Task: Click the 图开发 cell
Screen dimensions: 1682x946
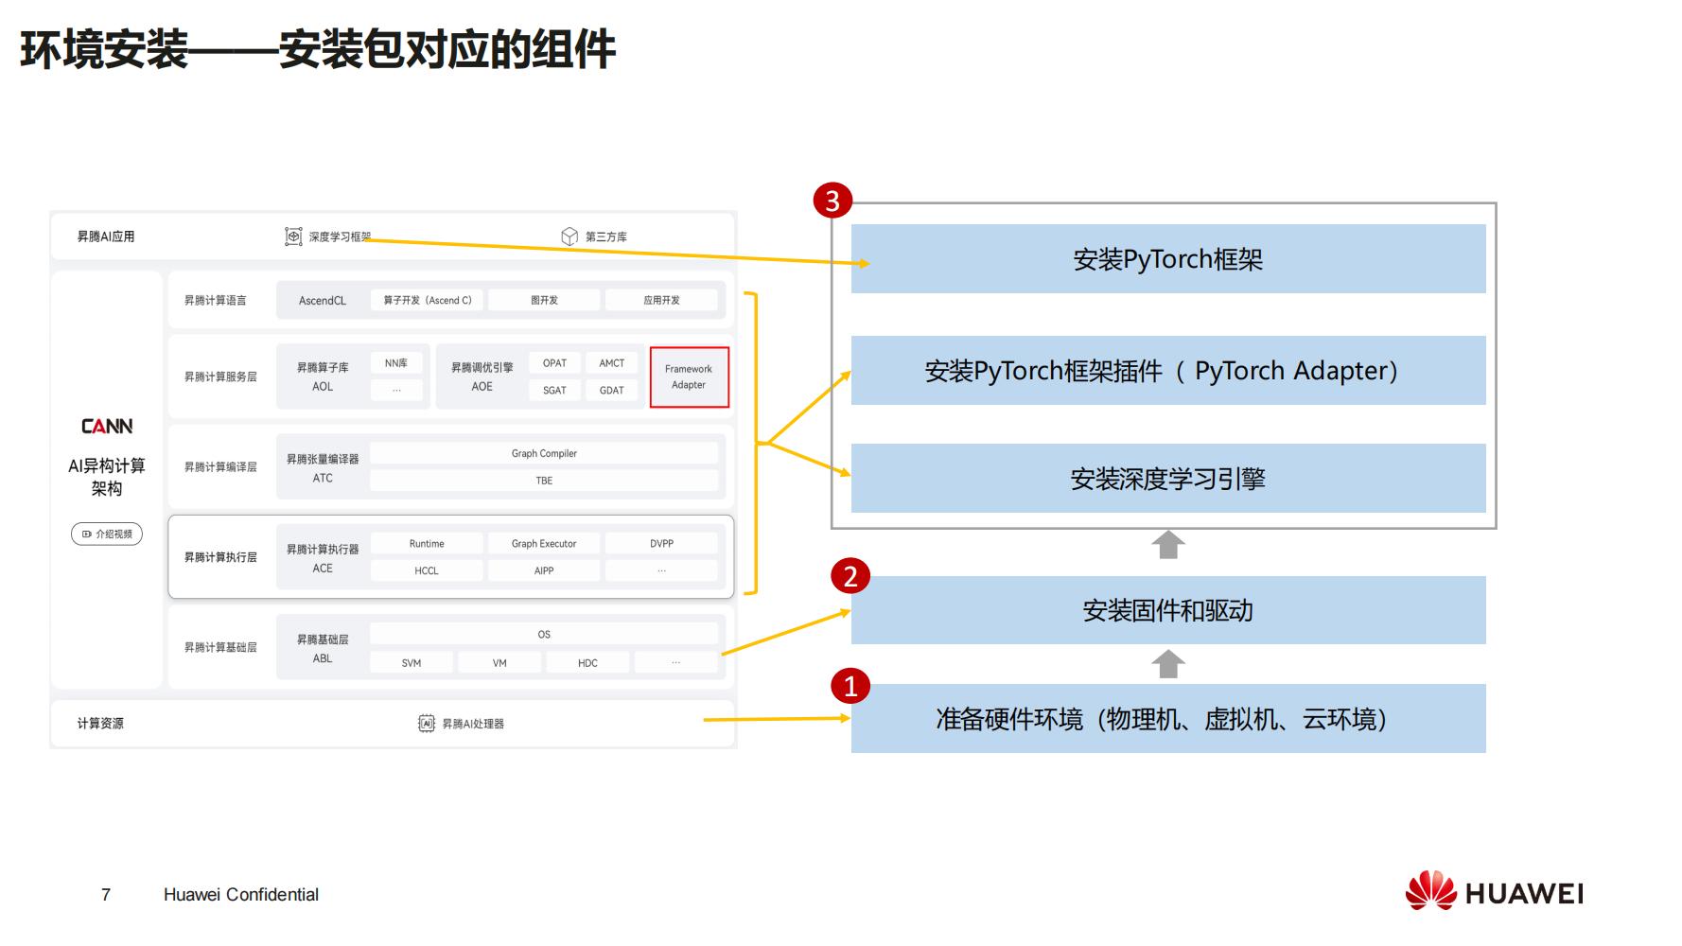Action: pyautogui.click(x=544, y=300)
